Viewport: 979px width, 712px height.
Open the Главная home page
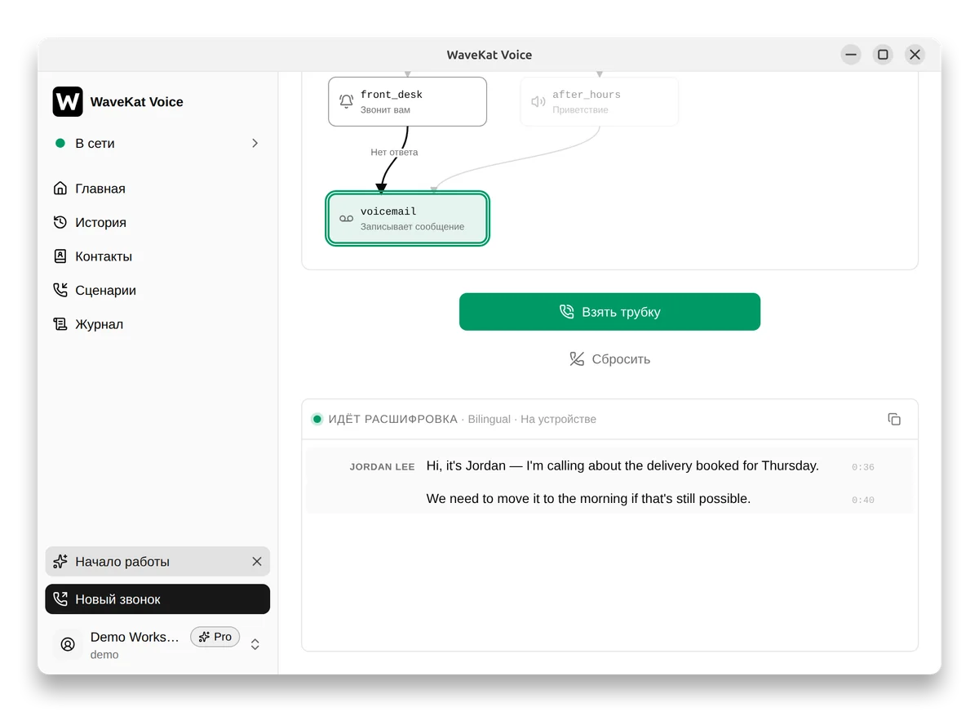pyautogui.click(x=157, y=189)
